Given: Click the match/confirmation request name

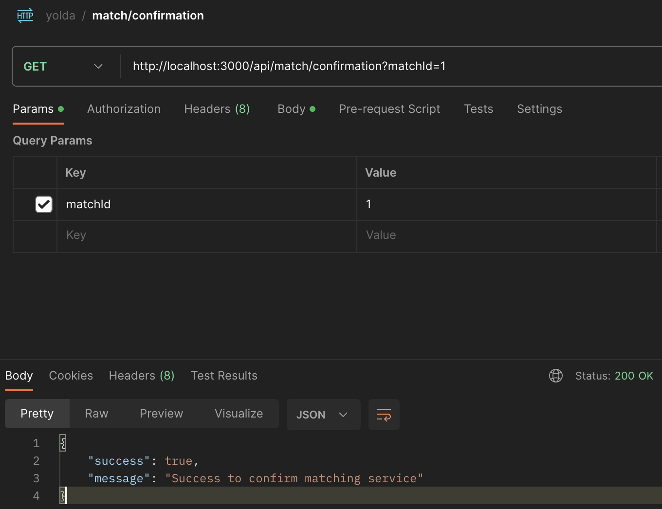Looking at the screenshot, I should pos(148,16).
